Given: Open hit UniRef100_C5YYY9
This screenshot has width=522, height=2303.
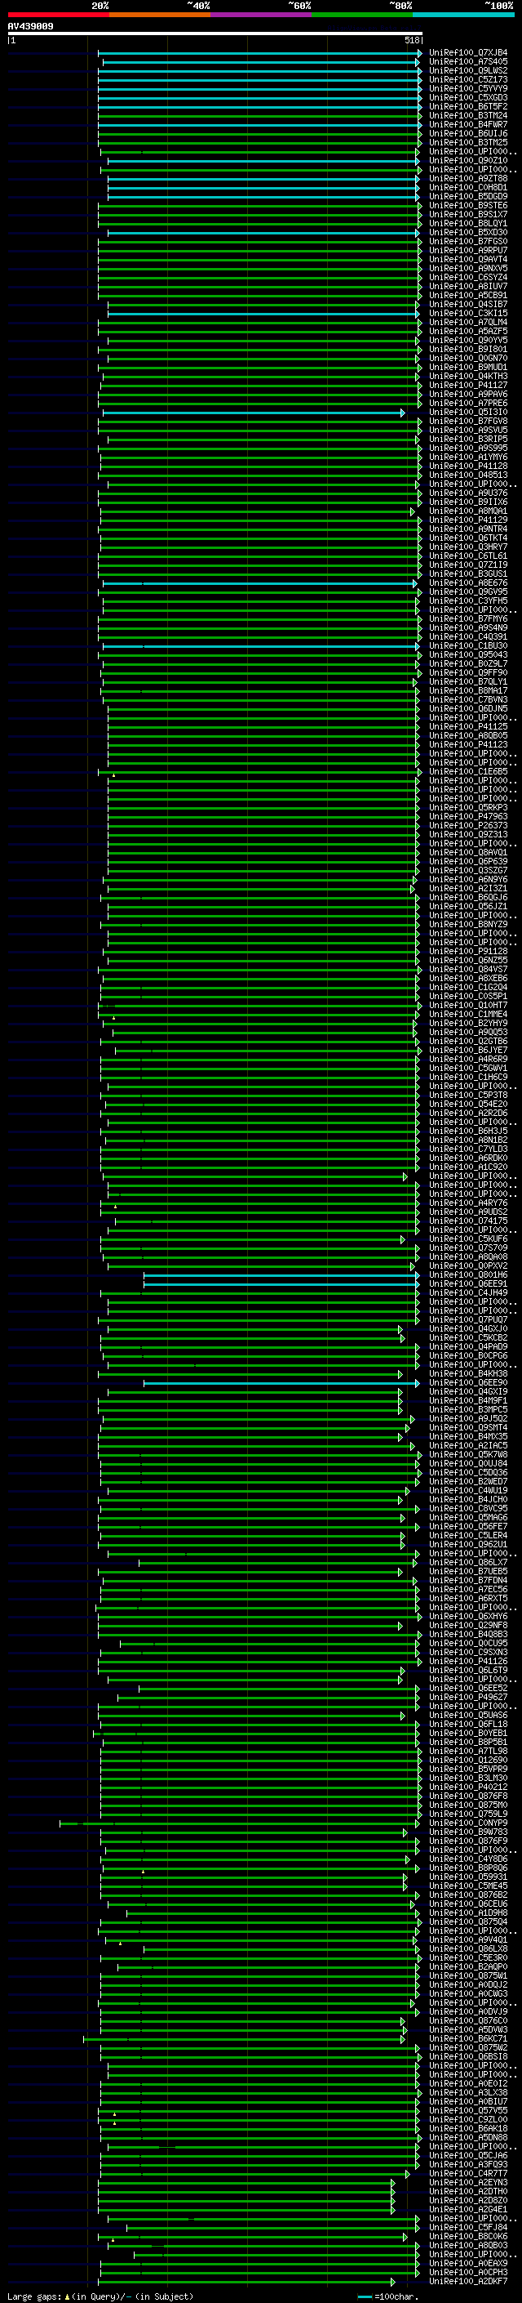Looking at the screenshot, I should [x=468, y=88].
